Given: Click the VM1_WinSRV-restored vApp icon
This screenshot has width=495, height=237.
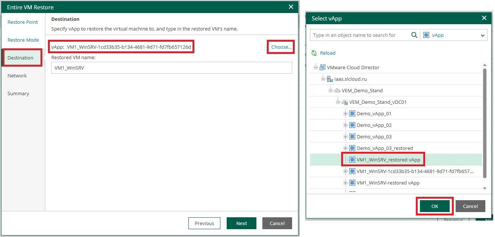Looking at the screenshot, I should coord(352,183).
